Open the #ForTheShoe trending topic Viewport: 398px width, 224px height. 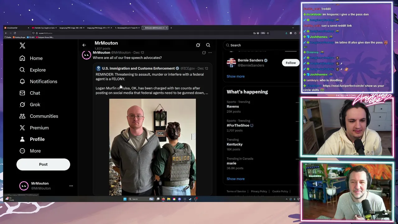tap(238, 125)
